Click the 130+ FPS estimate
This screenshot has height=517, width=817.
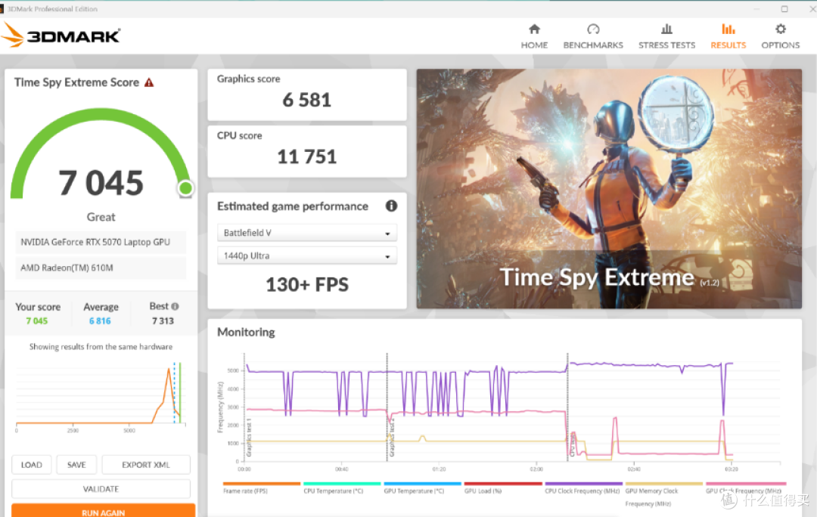pyautogui.click(x=307, y=285)
